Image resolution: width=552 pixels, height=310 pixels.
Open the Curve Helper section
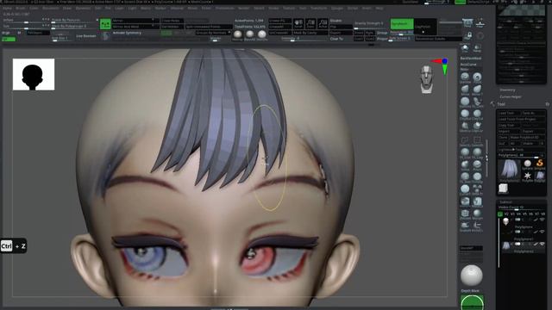511,96
